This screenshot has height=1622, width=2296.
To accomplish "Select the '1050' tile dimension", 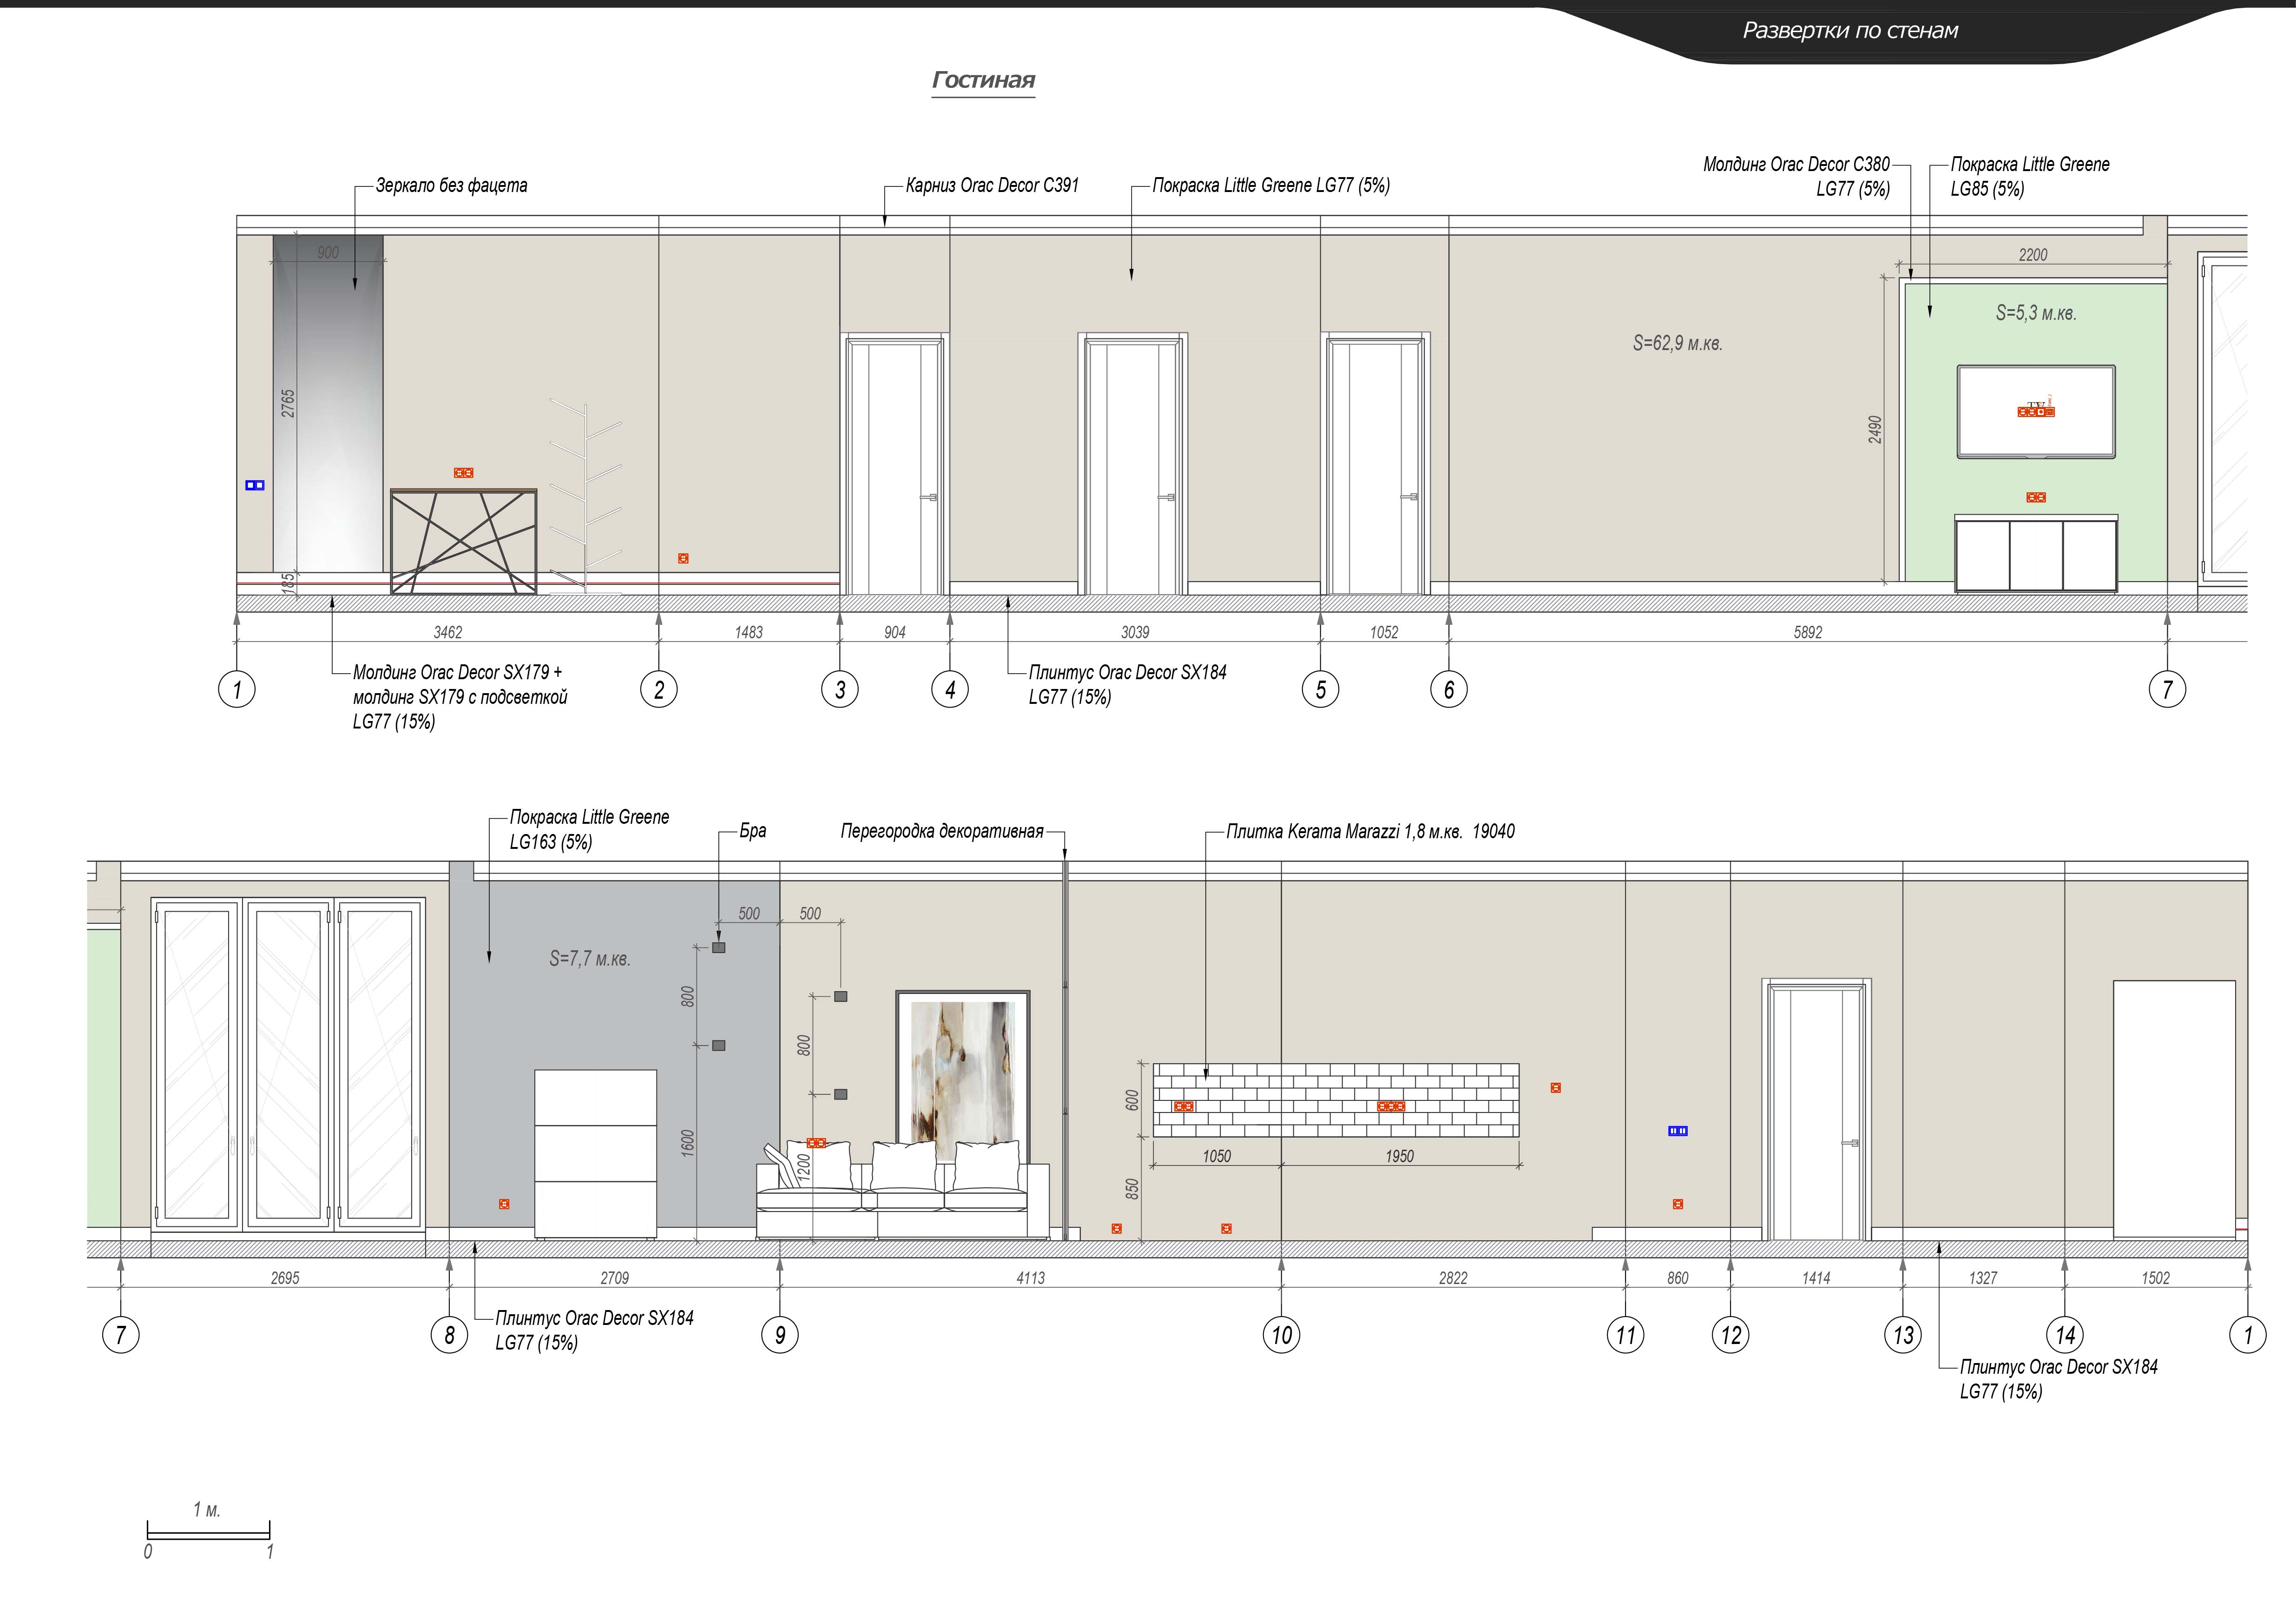I will [1217, 1157].
